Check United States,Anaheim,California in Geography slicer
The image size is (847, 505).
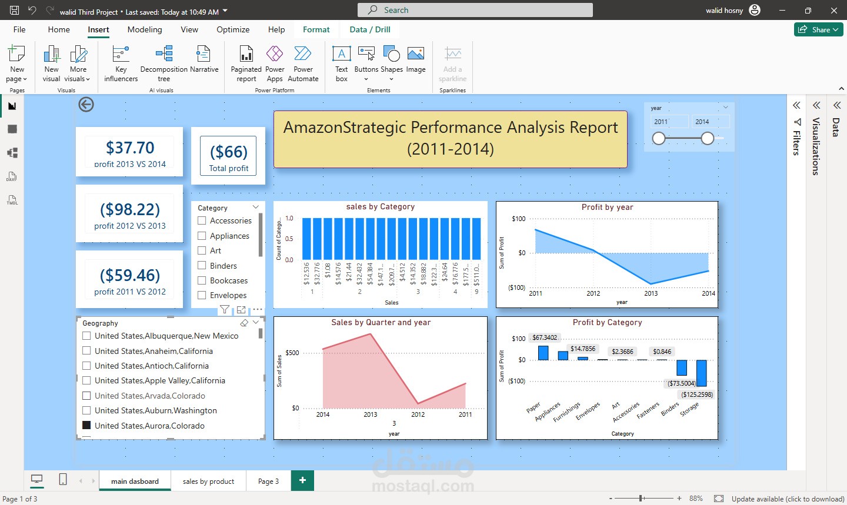point(86,351)
